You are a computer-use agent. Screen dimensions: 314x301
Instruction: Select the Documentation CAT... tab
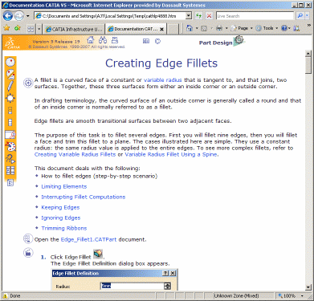click(x=133, y=29)
